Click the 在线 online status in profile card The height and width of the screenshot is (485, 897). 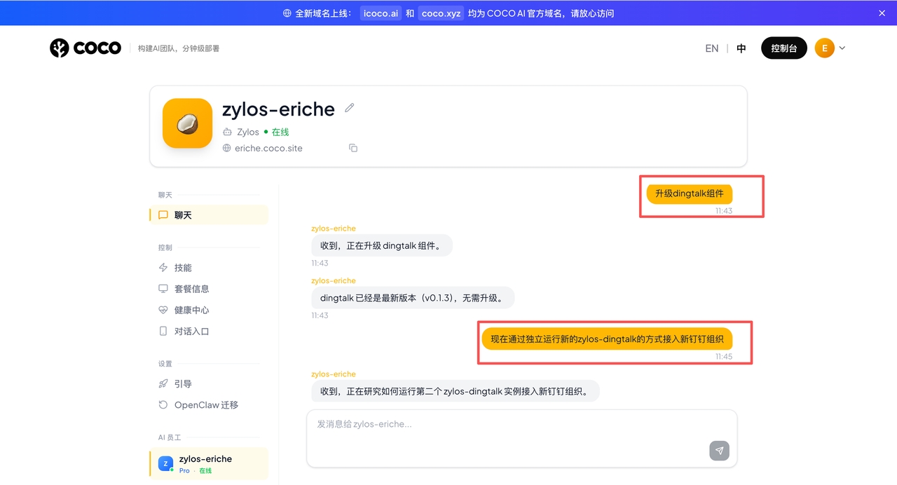280,132
